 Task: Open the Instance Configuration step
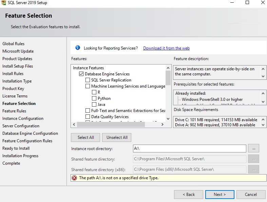(x=23, y=118)
